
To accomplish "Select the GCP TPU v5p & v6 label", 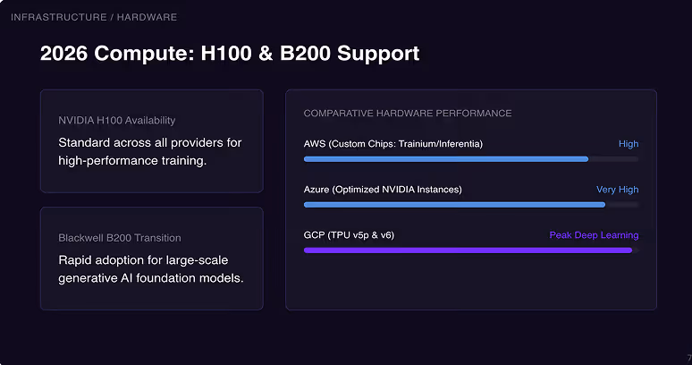I will click(349, 235).
